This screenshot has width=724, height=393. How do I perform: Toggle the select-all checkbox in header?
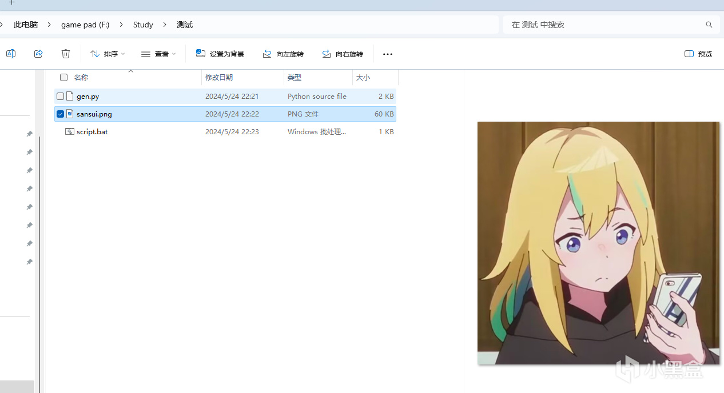click(x=63, y=77)
